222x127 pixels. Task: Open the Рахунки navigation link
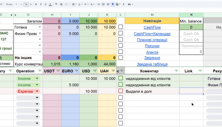(152, 46)
